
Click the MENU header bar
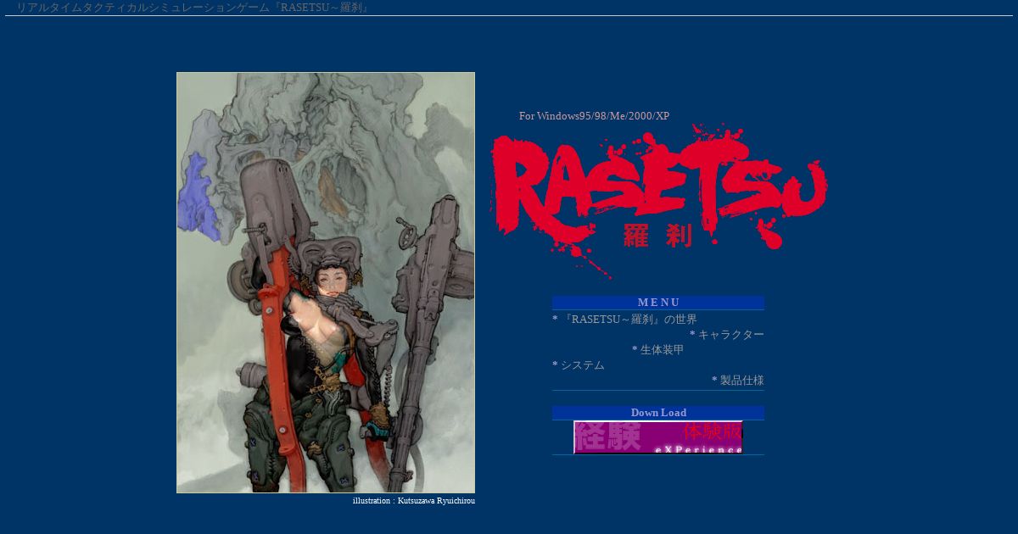(x=658, y=303)
